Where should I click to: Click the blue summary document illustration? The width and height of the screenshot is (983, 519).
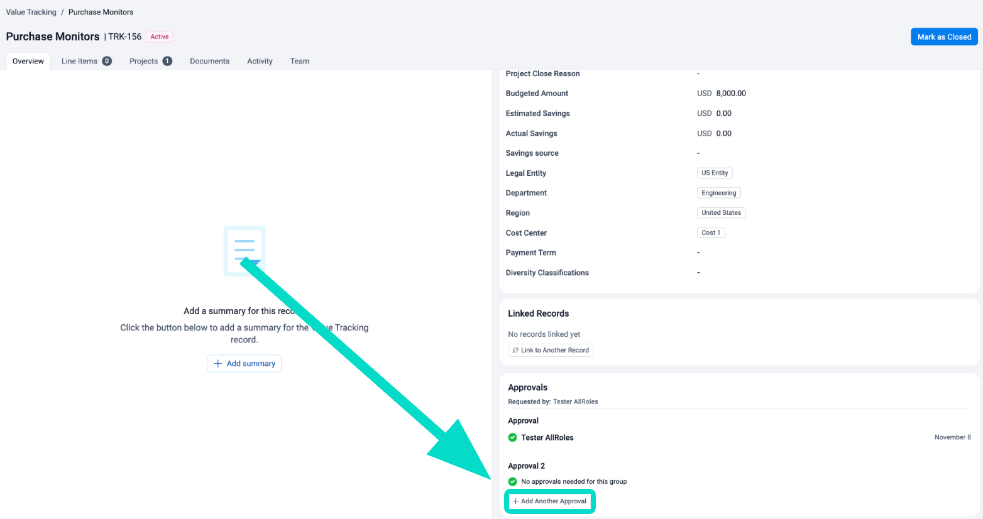(x=244, y=250)
